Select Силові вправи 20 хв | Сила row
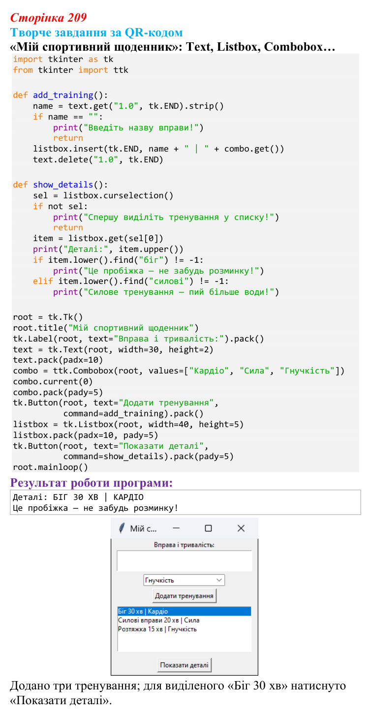Image resolution: width=369 pixels, height=717 pixels. pos(184,620)
